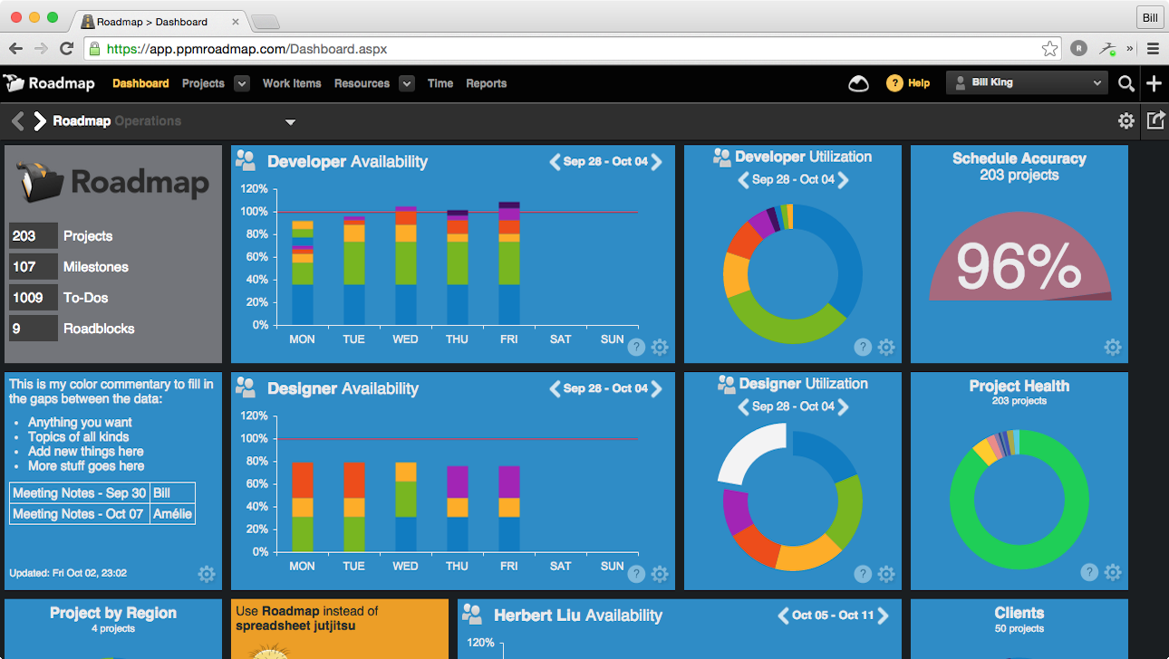1169x659 pixels.
Task: Click Developer Utilization help question icon
Action: 863,347
